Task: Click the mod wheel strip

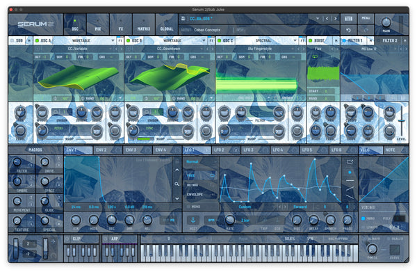Action: [x=45, y=248]
